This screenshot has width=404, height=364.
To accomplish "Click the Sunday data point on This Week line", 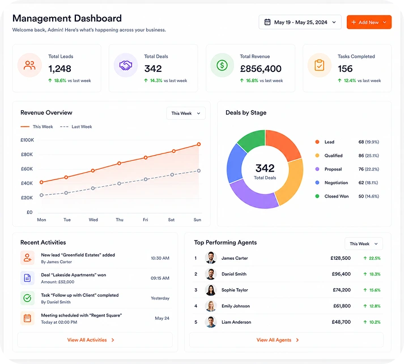I will (x=199, y=144).
